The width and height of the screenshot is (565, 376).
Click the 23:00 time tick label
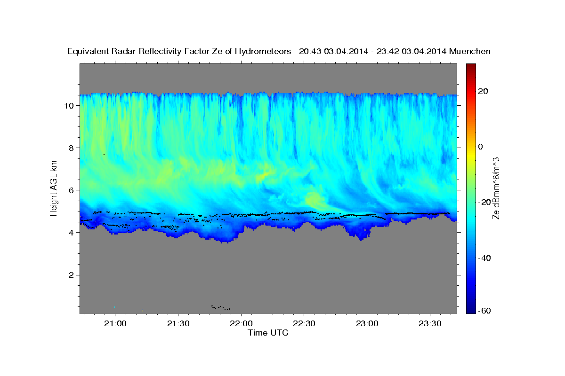click(367, 323)
